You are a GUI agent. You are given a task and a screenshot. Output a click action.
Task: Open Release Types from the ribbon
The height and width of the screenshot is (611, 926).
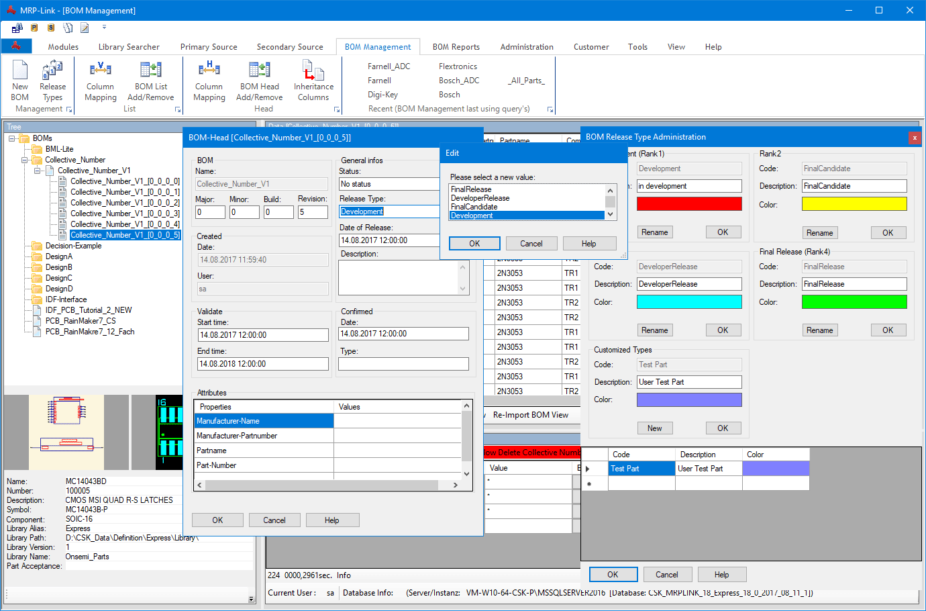tap(52, 70)
